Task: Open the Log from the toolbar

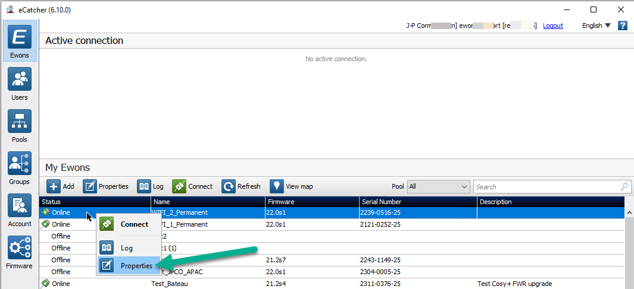Action: coord(151,186)
